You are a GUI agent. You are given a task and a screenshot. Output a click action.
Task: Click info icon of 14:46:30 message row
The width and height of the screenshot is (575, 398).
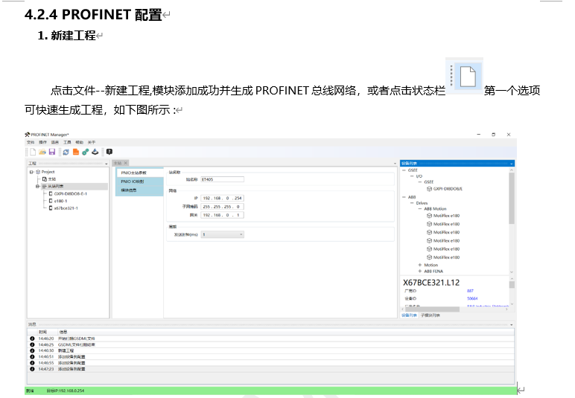pos(32,351)
